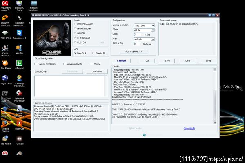Enable Windowed mode checkbox
The height and width of the screenshot is (163, 245).
pyautogui.click(x=65, y=64)
